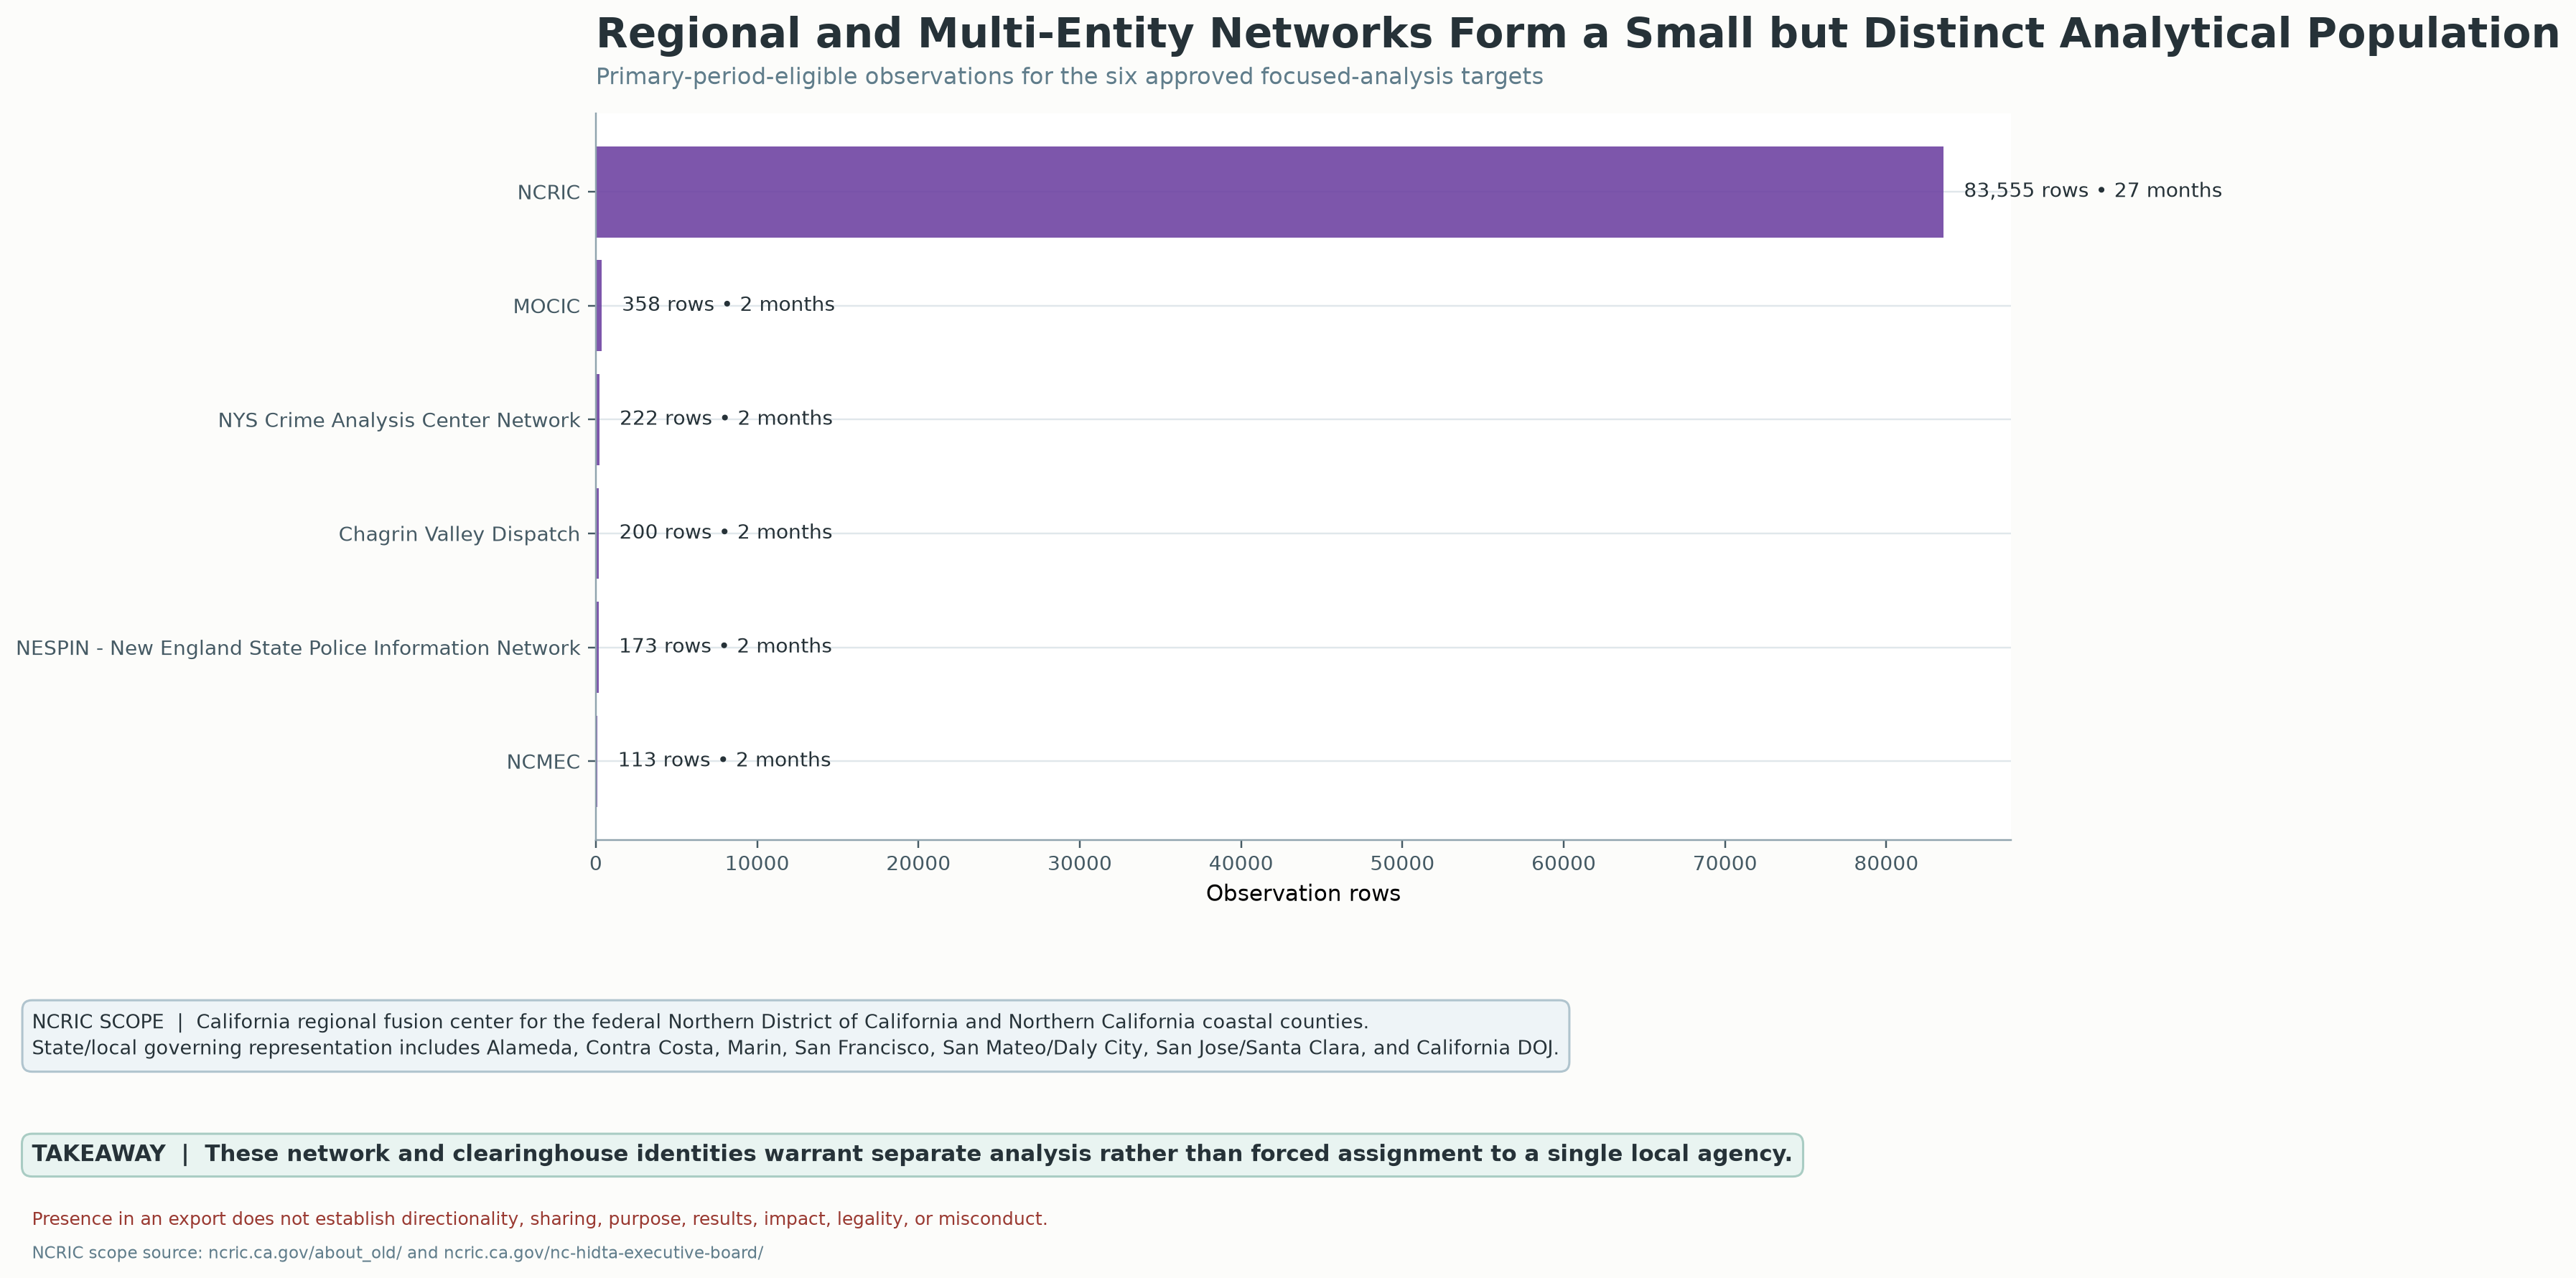
Task: Select the 30000 tick label
Action: pyautogui.click(x=1080, y=865)
